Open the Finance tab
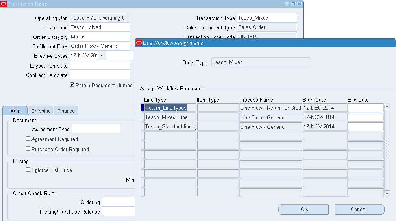The height and width of the screenshot is (221, 396). coord(66,111)
